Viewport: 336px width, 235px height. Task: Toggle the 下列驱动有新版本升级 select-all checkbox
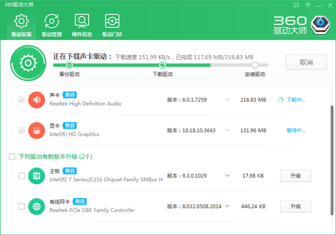[12, 156]
